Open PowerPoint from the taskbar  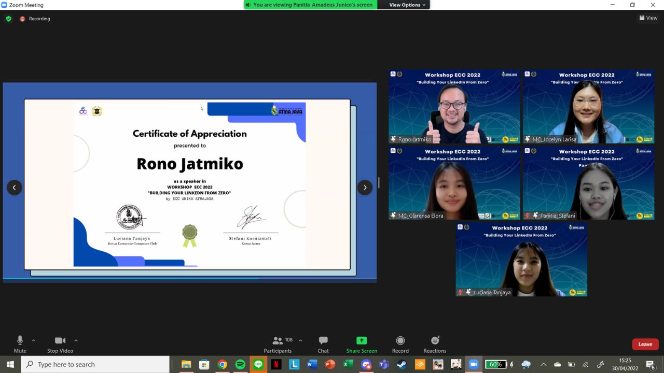click(330, 364)
